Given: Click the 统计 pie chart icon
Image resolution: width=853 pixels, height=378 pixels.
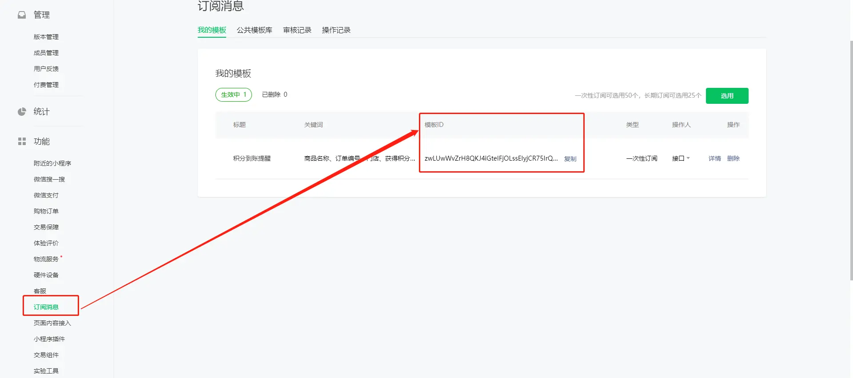Looking at the screenshot, I should (22, 112).
